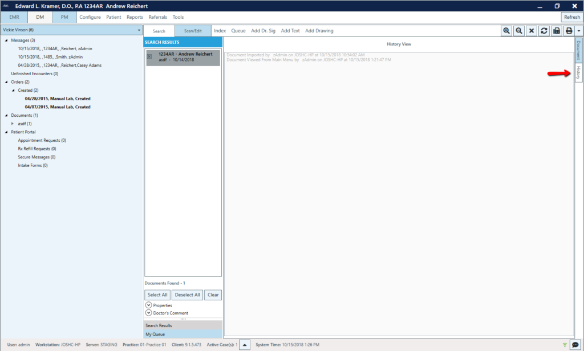The height and width of the screenshot is (351, 584).
Task: Expand the Doctor's Comment section
Action: (x=149, y=313)
